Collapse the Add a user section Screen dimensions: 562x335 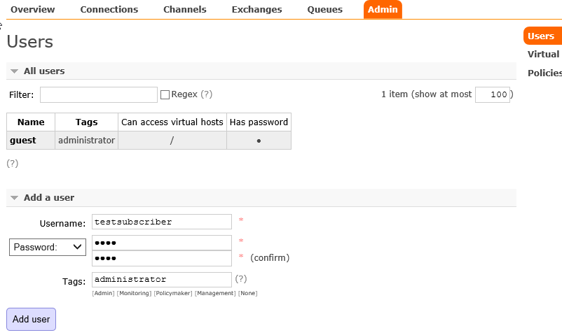(x=14, y=197)
